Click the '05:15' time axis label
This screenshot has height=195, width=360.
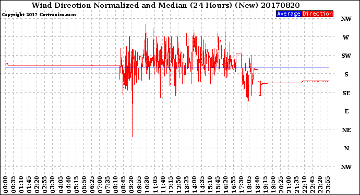(76, 185)
